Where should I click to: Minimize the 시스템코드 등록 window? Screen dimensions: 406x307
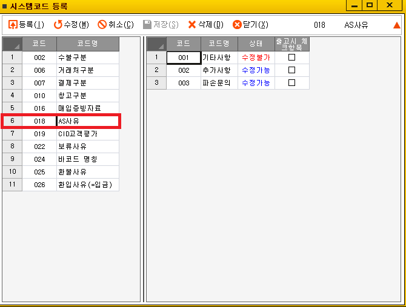[x=354, y=5]
